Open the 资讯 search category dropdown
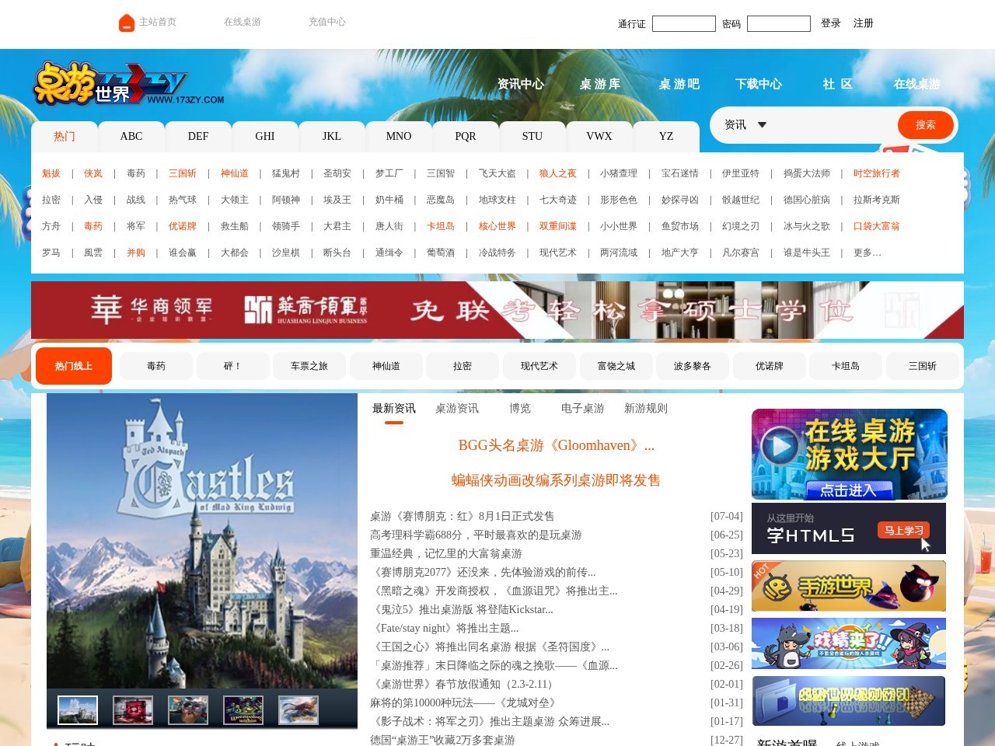 pos(745,125)
